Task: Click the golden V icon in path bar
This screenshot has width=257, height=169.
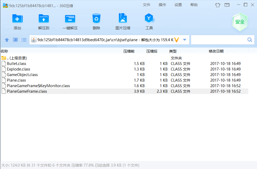Action: tap(177, 40)
